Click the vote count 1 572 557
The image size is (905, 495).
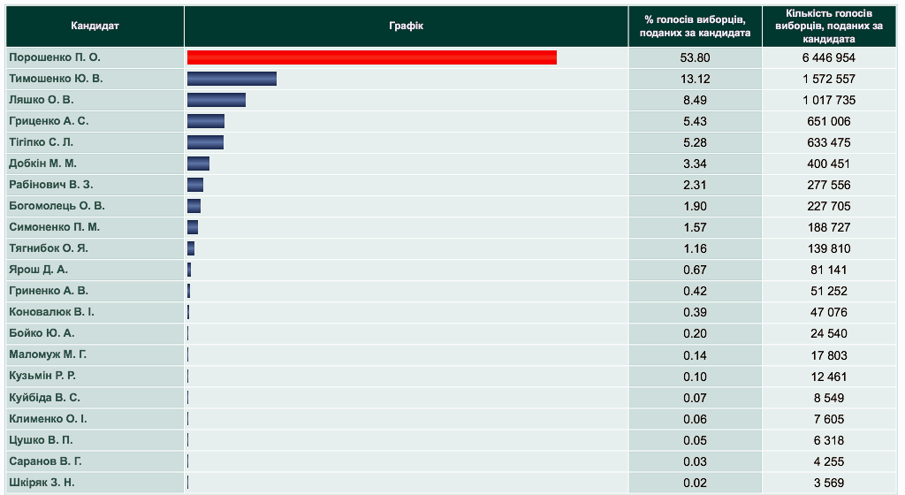(829, 80)
